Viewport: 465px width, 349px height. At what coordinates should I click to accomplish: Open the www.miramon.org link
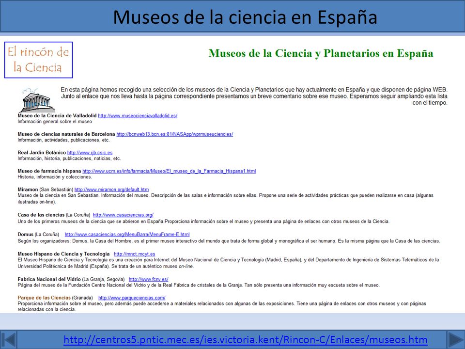pos(111,190)
